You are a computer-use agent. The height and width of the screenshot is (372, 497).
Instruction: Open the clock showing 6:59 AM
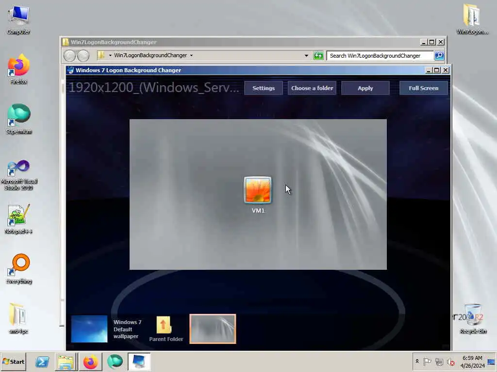pyautogui.click(x=472, y=361)
